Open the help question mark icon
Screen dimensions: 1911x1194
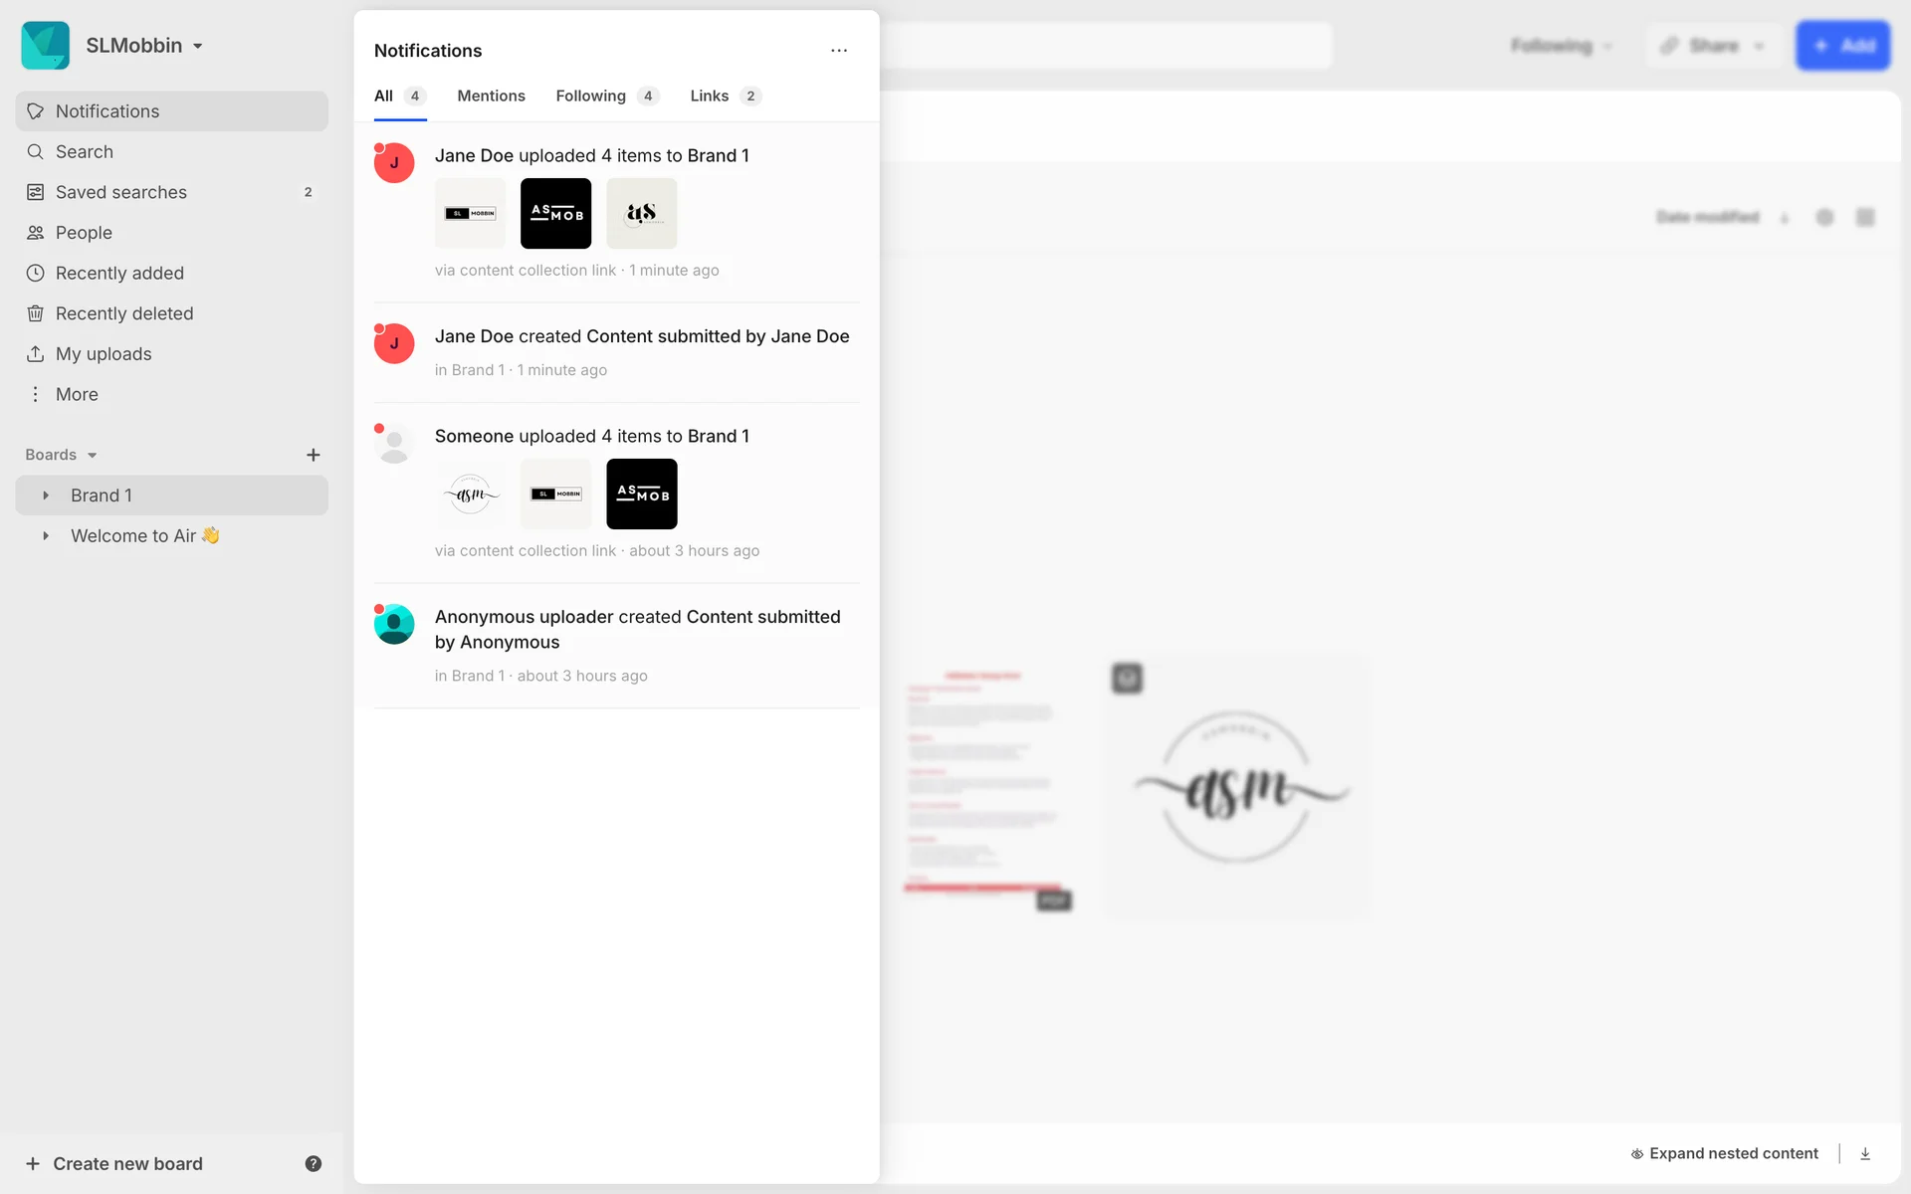313,1163
